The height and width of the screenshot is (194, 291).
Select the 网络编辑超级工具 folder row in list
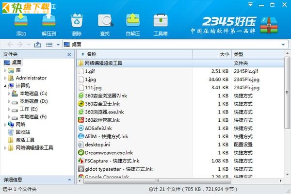pyautogui.click(x=180, y=63)
